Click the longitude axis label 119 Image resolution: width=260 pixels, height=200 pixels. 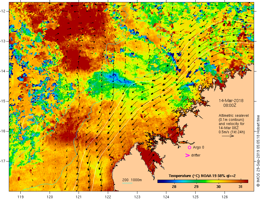(x=21, y=197)
